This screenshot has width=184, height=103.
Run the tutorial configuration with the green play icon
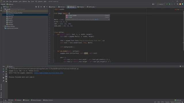(x=167, y=4)
